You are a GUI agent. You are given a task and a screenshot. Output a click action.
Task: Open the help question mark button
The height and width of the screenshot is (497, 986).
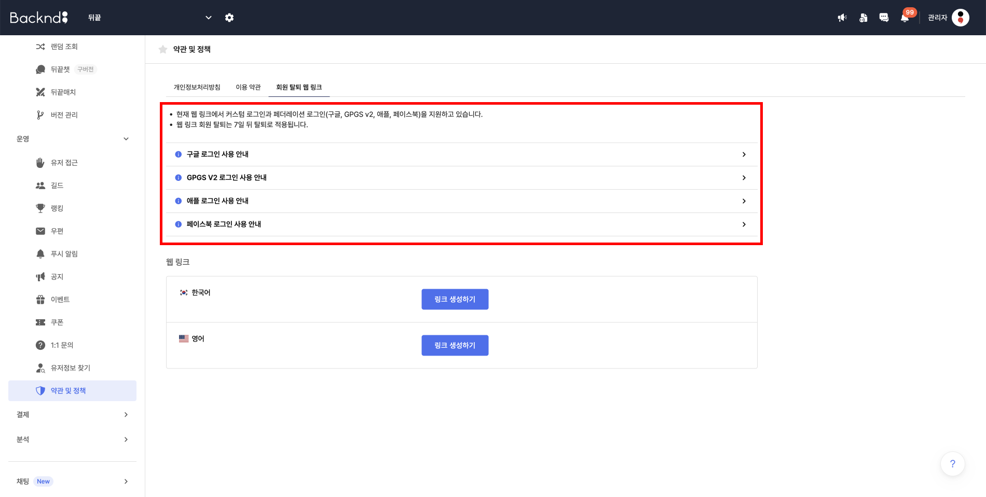click(x=952, y=464)
